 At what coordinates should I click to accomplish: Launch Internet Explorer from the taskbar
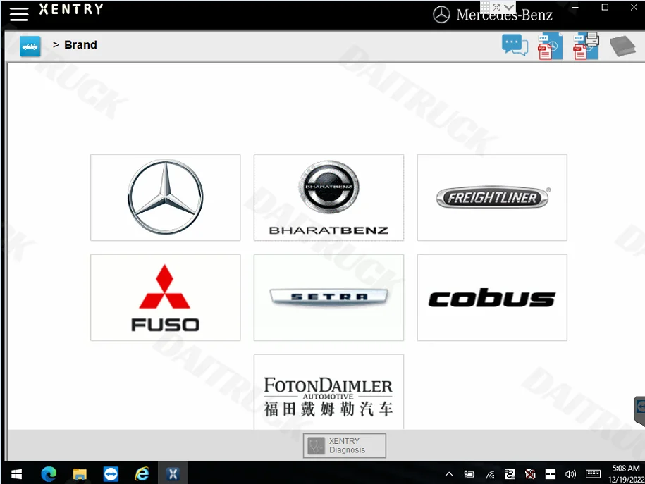[x=142, y=474]
